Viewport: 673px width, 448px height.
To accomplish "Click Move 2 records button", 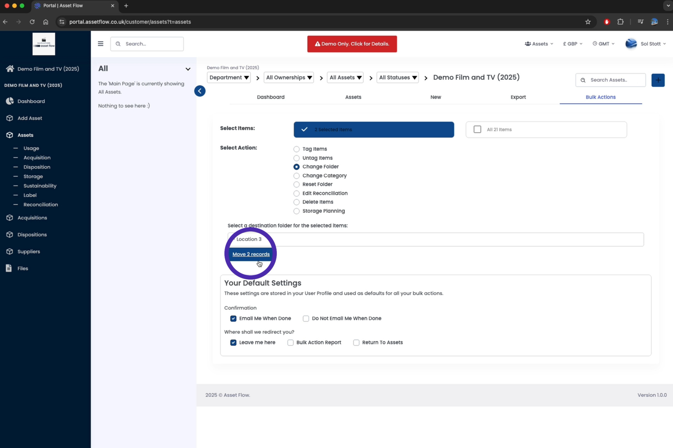I will click(251, 254).
